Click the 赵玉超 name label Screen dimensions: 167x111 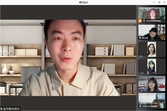click(x=145, y=38)
